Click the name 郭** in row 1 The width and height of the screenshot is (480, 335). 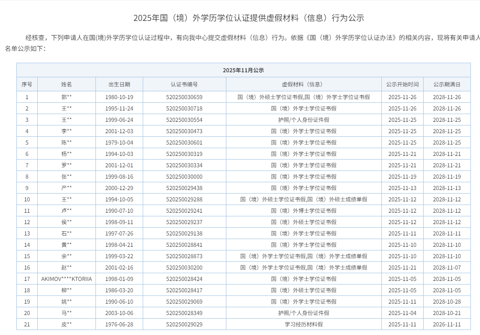point(66,97)
